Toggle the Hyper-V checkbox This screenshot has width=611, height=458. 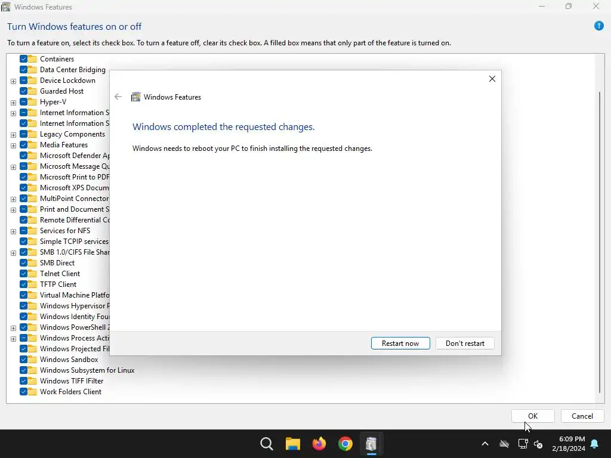pyautogui.click(x=23, y=102)
